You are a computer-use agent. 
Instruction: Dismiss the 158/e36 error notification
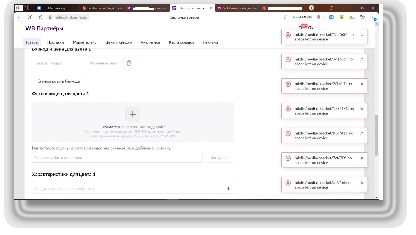(x=362, y=35)
